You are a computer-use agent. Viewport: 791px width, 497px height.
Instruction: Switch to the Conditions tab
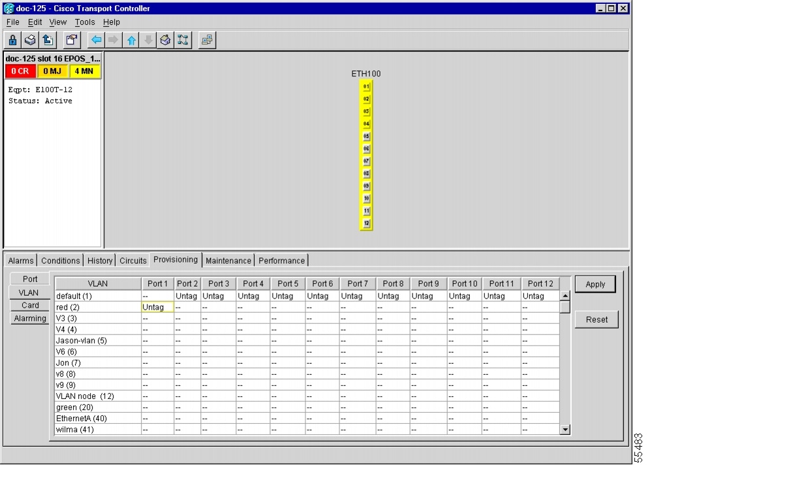tap(61, 261)
